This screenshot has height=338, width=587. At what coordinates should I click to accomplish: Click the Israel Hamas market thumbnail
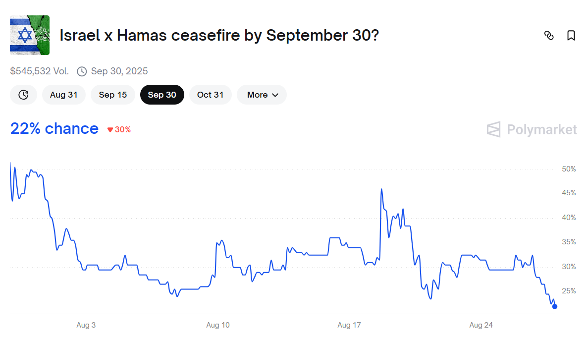(x=30, y=35)
